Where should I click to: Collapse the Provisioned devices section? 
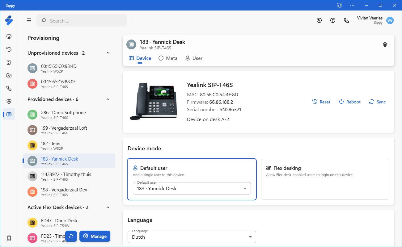click(x=108, y=99)
